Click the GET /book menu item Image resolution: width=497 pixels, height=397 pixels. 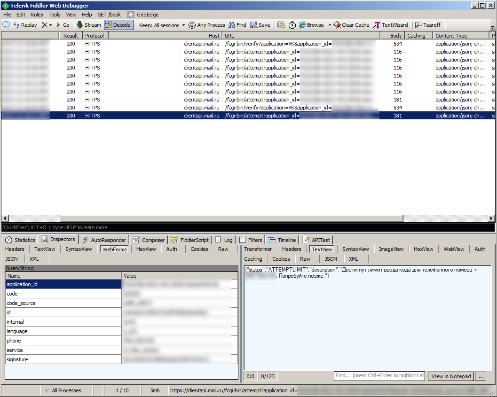point(109,15)
